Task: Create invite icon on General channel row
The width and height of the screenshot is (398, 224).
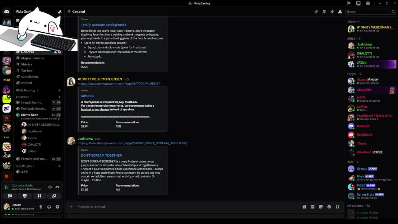Action: (55, 52)
